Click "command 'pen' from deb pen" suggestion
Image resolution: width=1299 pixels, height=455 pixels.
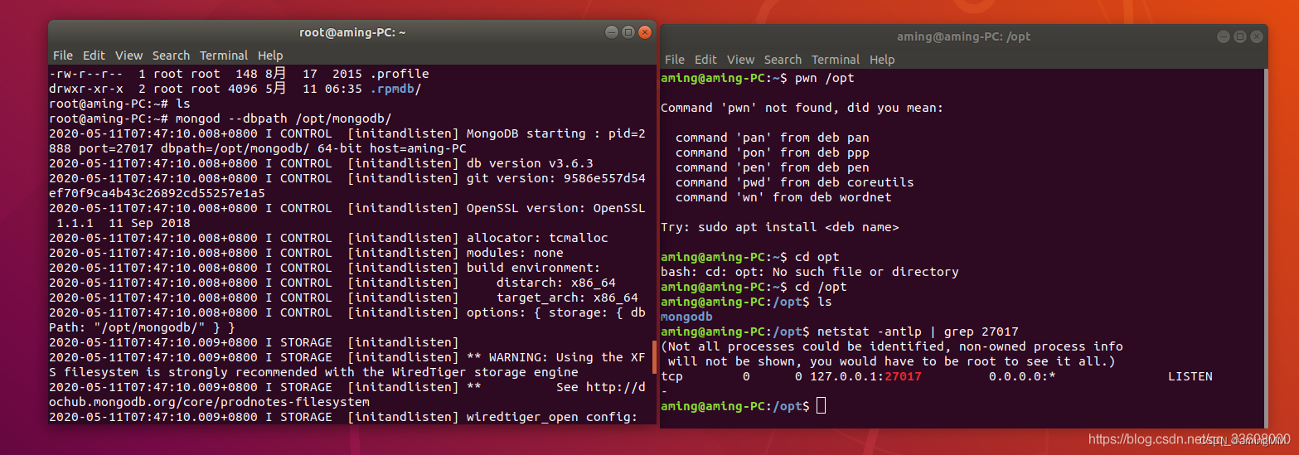(773, 167)
